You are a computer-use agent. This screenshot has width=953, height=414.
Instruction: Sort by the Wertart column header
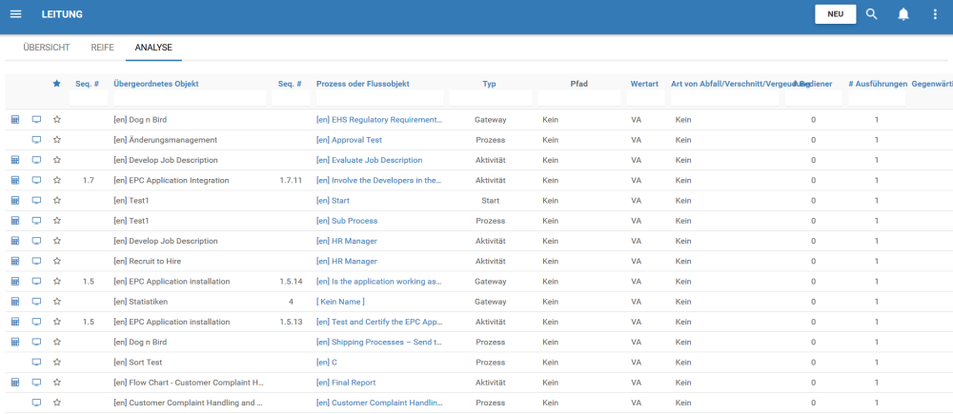point(644,84)
